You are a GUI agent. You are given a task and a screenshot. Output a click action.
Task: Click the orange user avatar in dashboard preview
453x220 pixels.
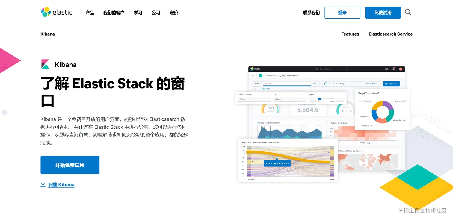(401, 69)
